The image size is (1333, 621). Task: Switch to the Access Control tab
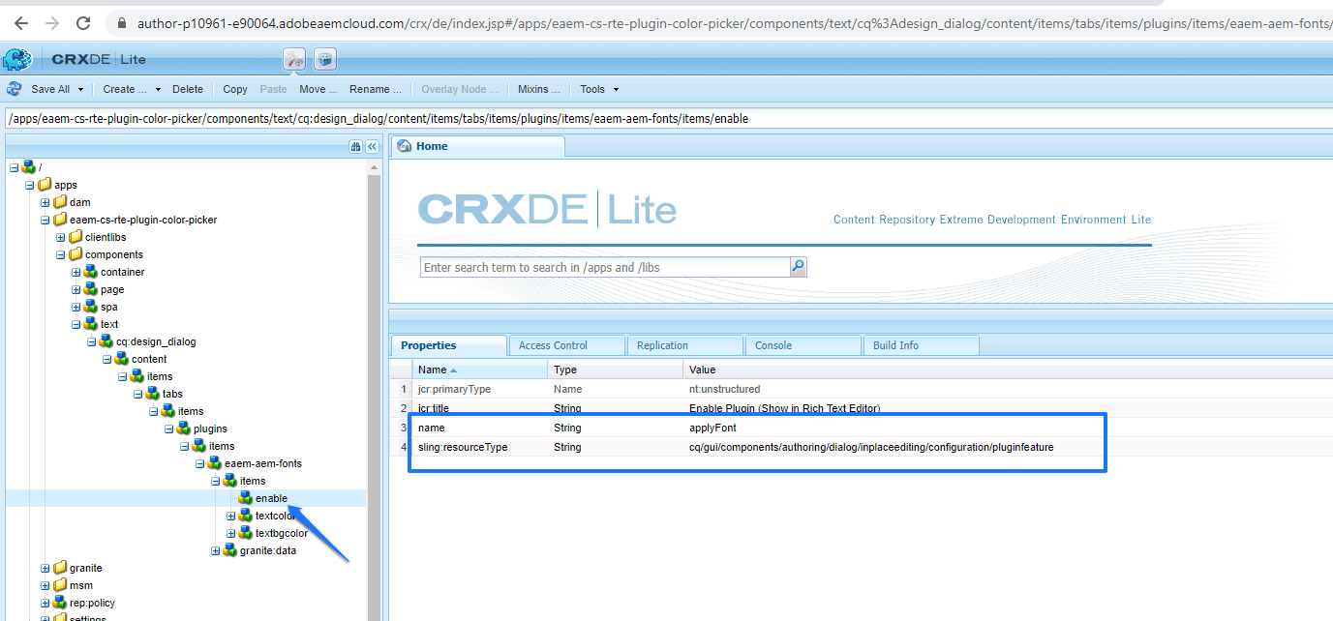565,344
